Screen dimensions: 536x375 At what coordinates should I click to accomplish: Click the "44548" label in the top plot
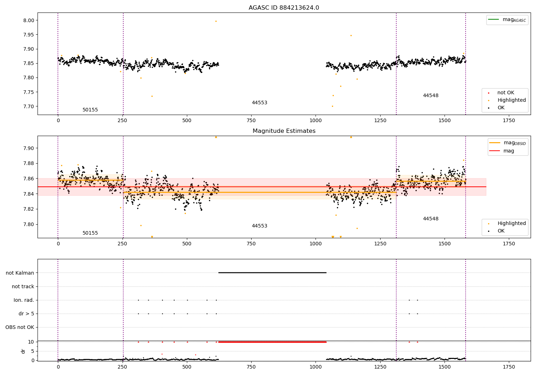tap(431, 96)
